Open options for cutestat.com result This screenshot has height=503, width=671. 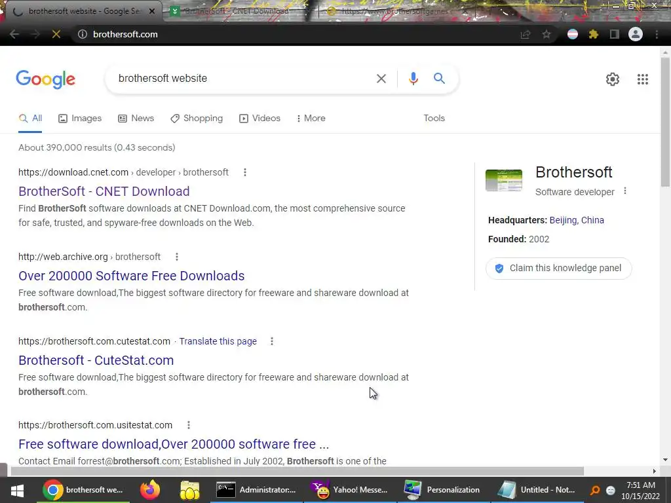coord(272,341)
